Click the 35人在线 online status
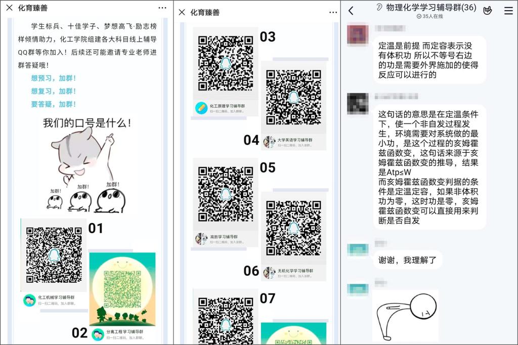The image size is (518, 345). click(430, 16)
